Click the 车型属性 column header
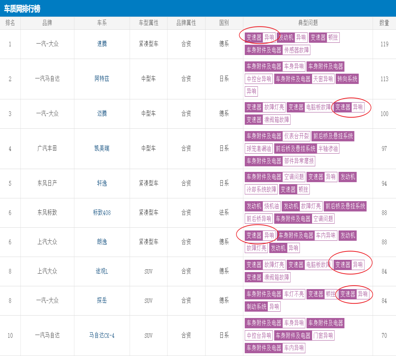The width and height of the screenshot is (396, 356). 148,23
